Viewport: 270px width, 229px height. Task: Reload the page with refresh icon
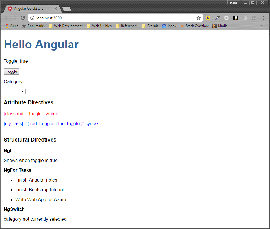click(23, 18)
